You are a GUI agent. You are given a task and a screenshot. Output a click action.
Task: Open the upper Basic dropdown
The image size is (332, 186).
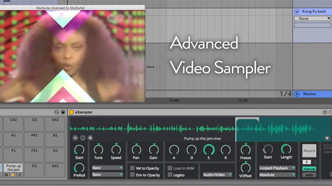point(107,168)
